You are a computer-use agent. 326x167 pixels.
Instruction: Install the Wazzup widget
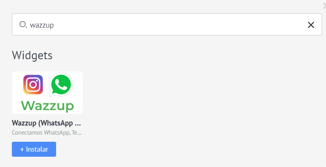point(34,149)
